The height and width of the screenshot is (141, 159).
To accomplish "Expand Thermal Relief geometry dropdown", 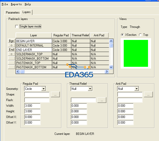I will pyautogui.click(x=90, y=89).
